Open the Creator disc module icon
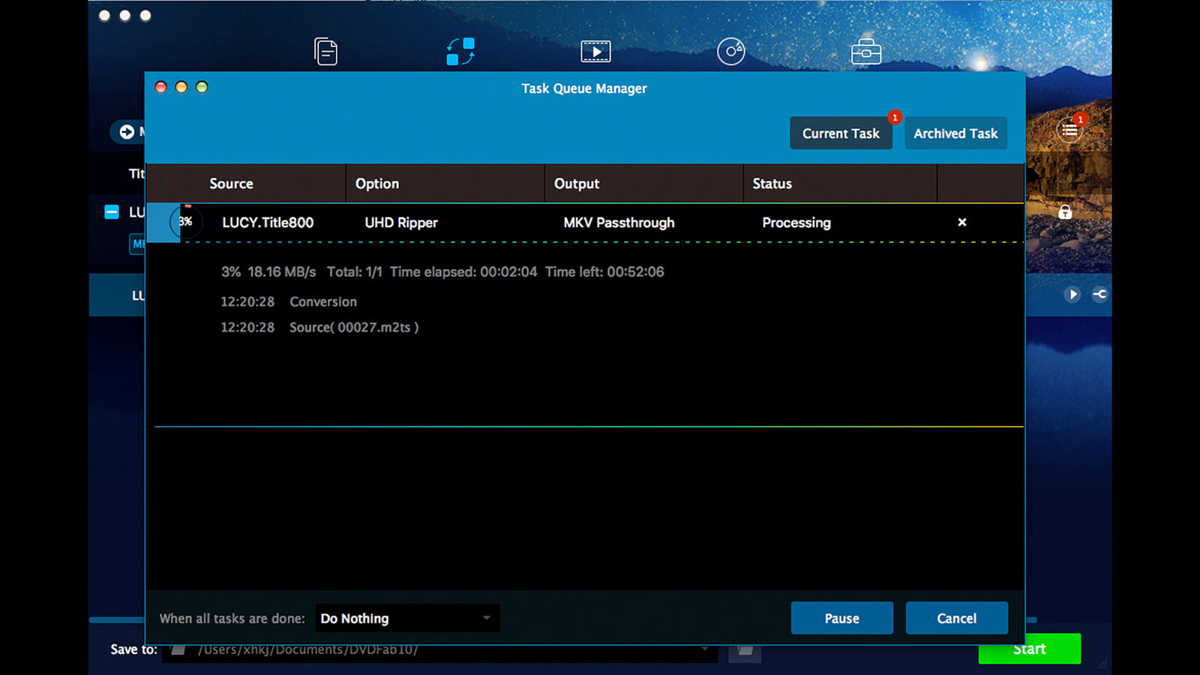The height and width of the screenshot is (675, 1200). pos(730,52)
